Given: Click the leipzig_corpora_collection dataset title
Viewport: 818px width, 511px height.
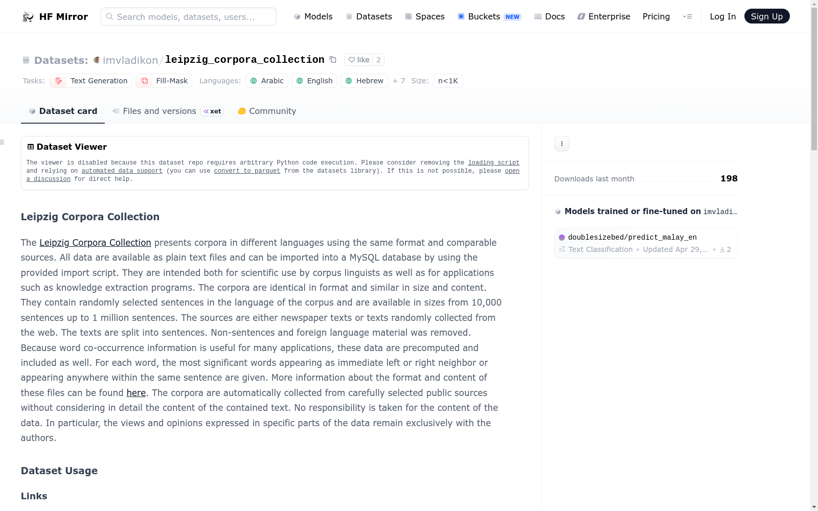Looking at the screenshot, I should [x=245, y=60].
